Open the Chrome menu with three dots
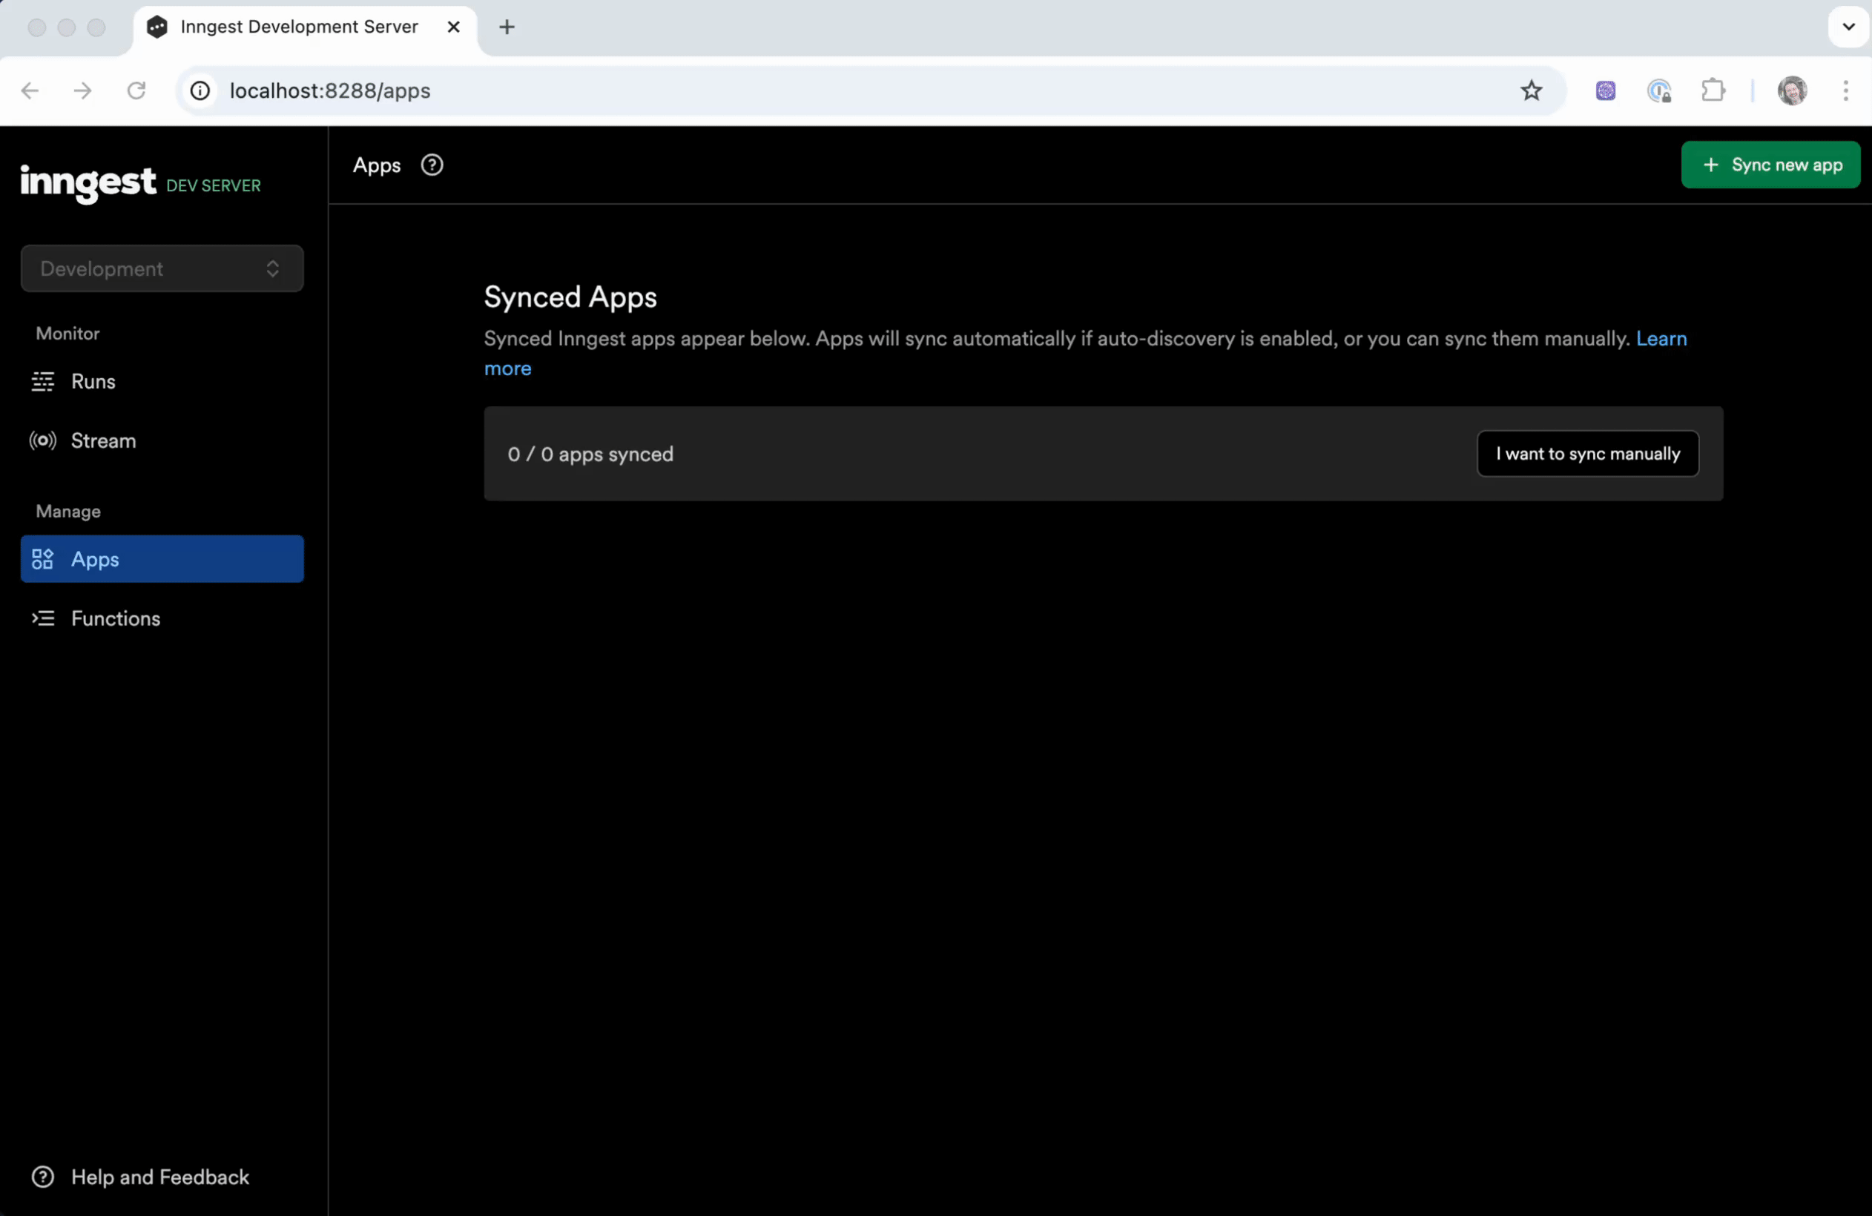 (x=1847, y=90)
